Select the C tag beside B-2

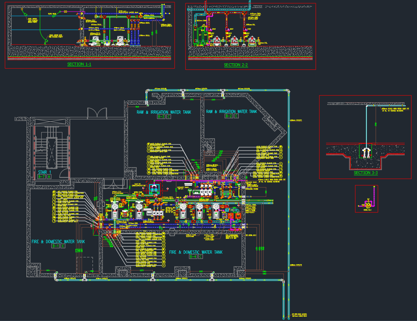(236, 116)
